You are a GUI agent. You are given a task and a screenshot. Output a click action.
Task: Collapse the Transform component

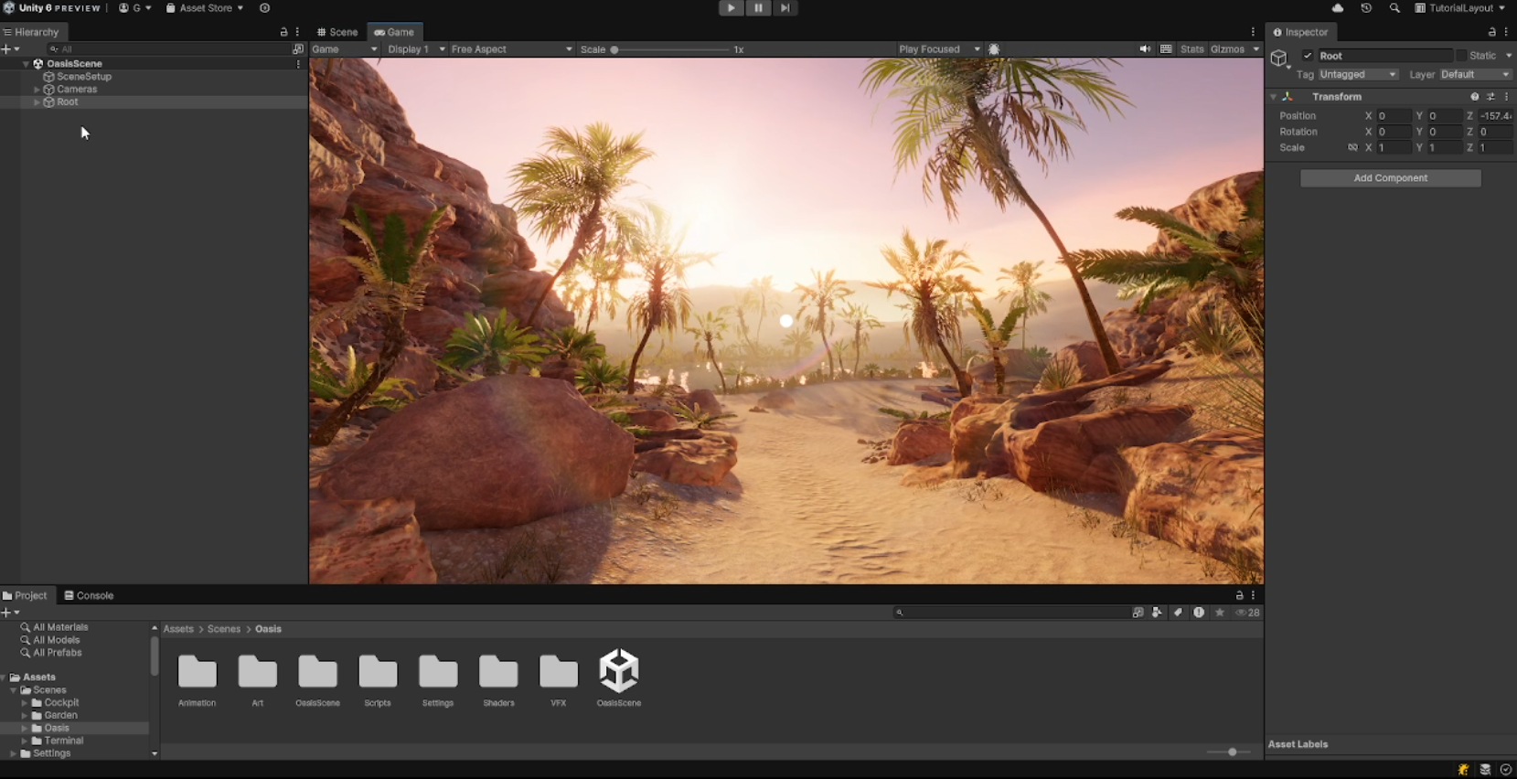[x=1273, y=97]
